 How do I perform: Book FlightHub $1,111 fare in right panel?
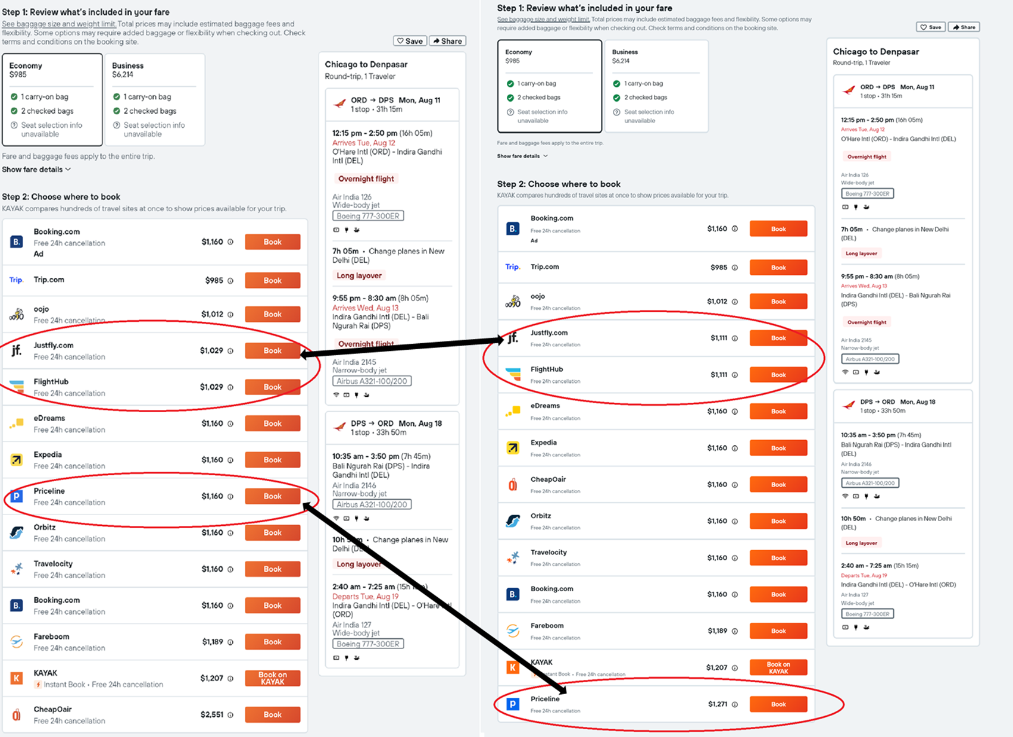pos(778,375)
